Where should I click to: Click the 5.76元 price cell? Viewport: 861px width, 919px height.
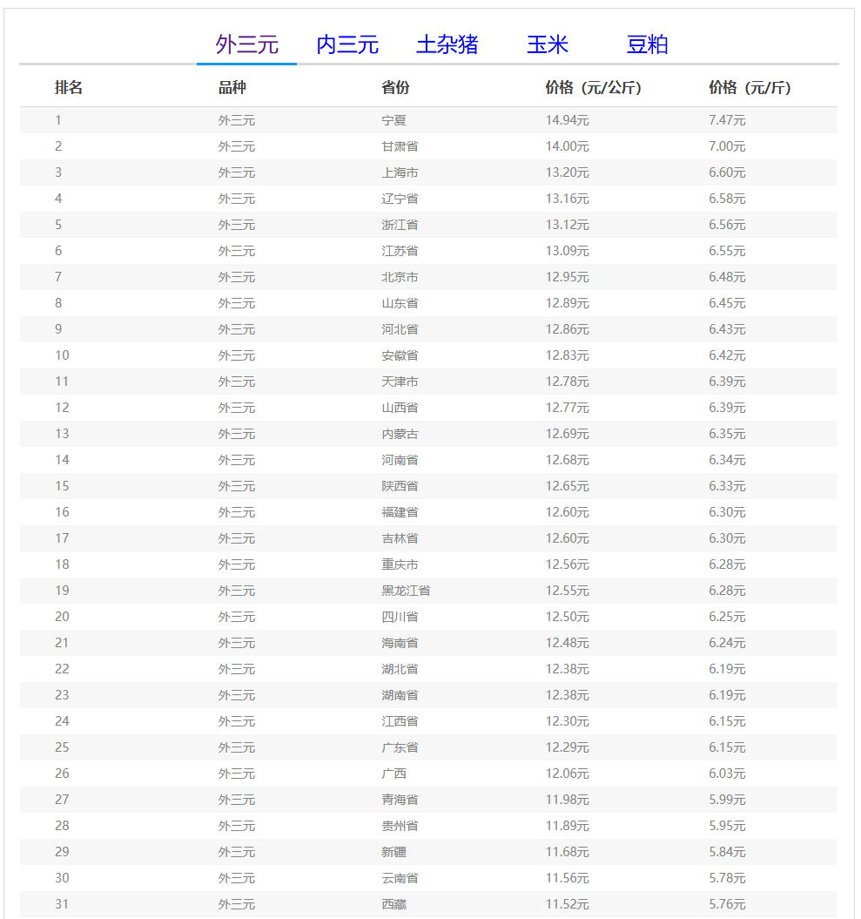click(x=727, y=904)
